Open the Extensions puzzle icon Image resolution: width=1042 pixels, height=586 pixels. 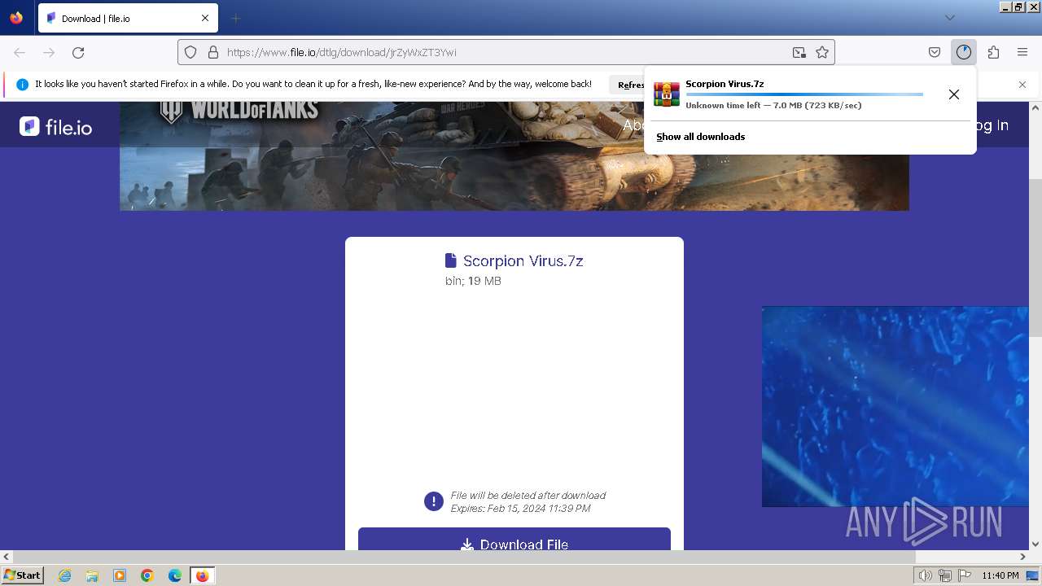993,52
